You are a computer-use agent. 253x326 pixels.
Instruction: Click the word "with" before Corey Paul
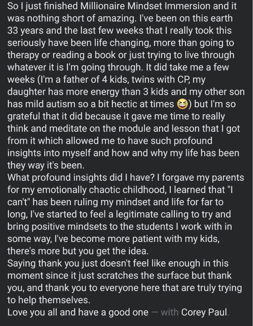pos(169,312)
